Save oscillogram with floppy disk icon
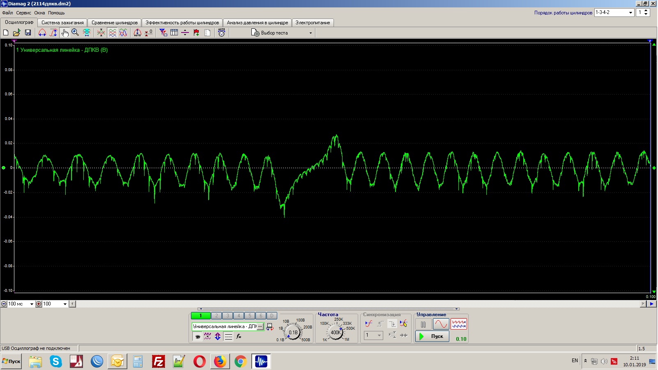 tap(28, 32)
